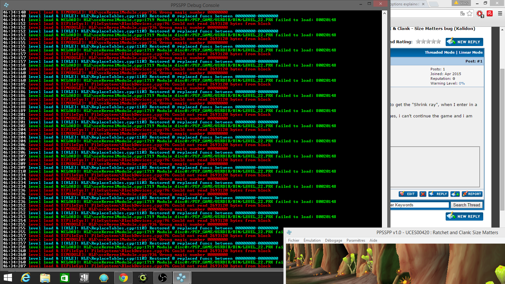Open OBS Studio from the taskbar
505x284 pixels.
[x=163, y=278]
